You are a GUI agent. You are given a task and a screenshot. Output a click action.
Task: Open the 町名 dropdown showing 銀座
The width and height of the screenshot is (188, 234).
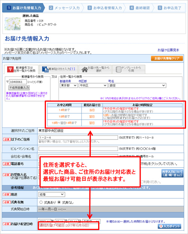pos(137,85)
